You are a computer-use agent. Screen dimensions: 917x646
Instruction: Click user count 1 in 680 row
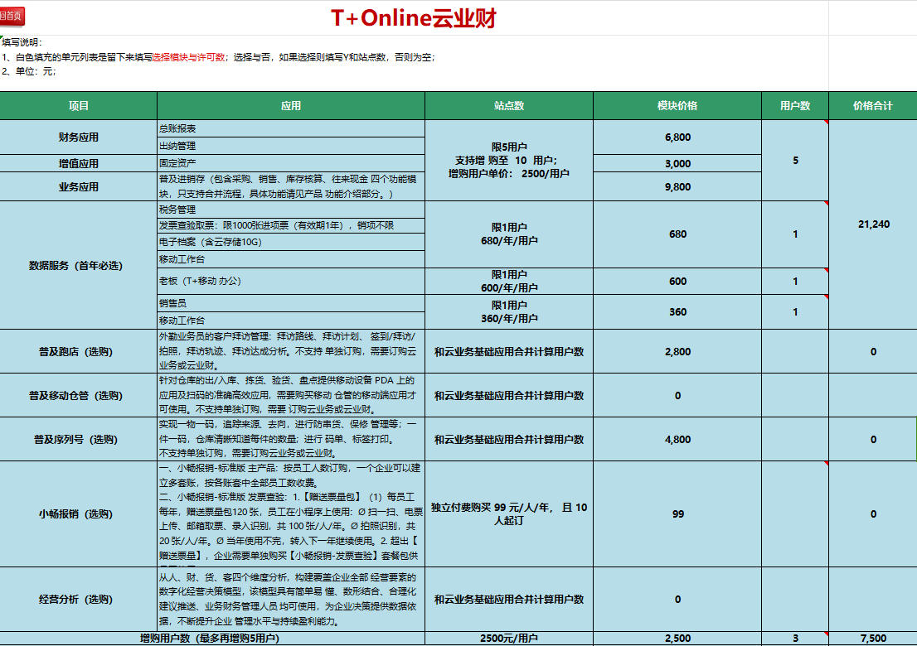[x=795, y=234]
